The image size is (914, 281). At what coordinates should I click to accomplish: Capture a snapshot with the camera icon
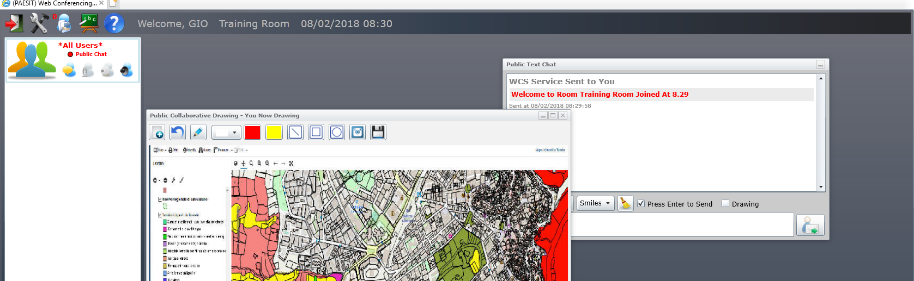pyautogui.click(x=358, y=132)
